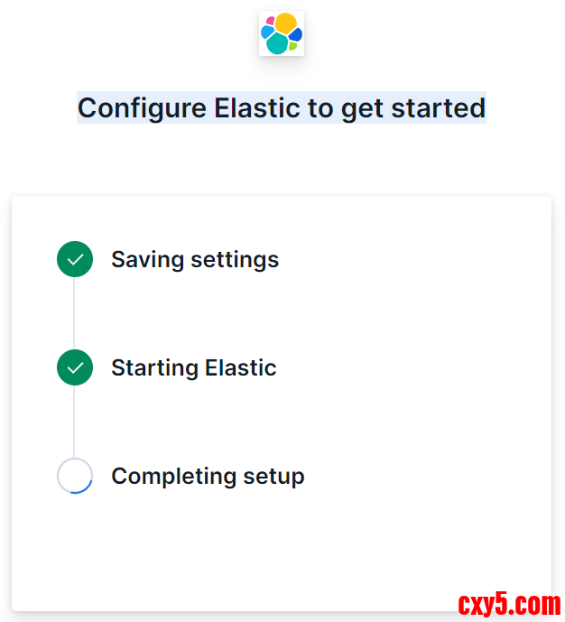Image resolution: width=565 pixels, height=622 pixels.
Task: Click the green checkmark beside Starting Elastic
Action: pyautogui.click(x=75, y=367)
